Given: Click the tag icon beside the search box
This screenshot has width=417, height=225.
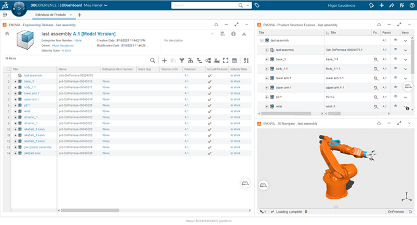Looking at the screenshot, I should (x=257, y=6).
